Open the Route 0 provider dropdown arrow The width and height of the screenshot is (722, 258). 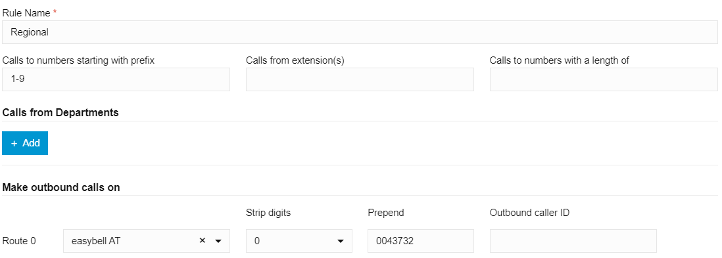(218, 241)
